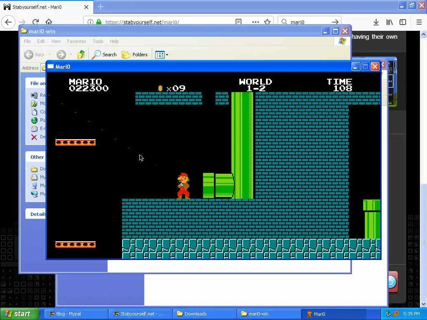This screenshot has height=320, width=427.
Task: Open File menu in mari0-win window
Action: tap(27, 41)
